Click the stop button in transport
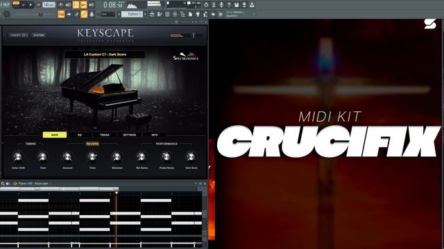This screenshot has width=444, height=249. point(31,5)
